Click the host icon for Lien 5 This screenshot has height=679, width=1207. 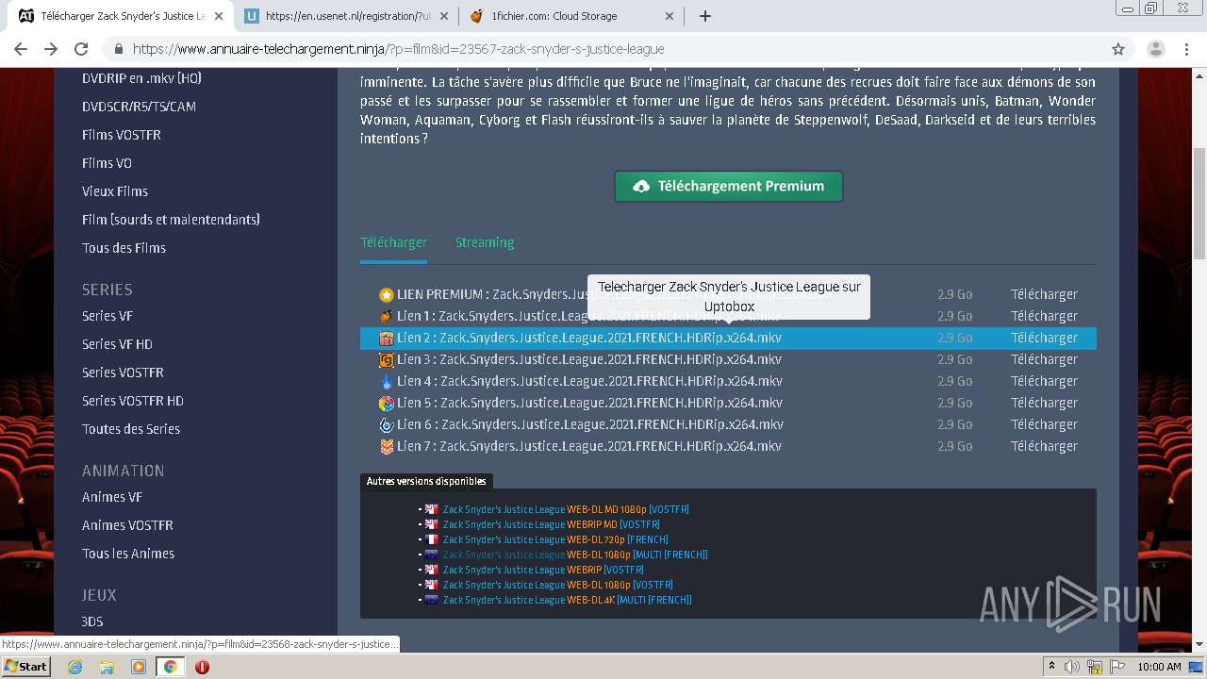click(387, 403)
